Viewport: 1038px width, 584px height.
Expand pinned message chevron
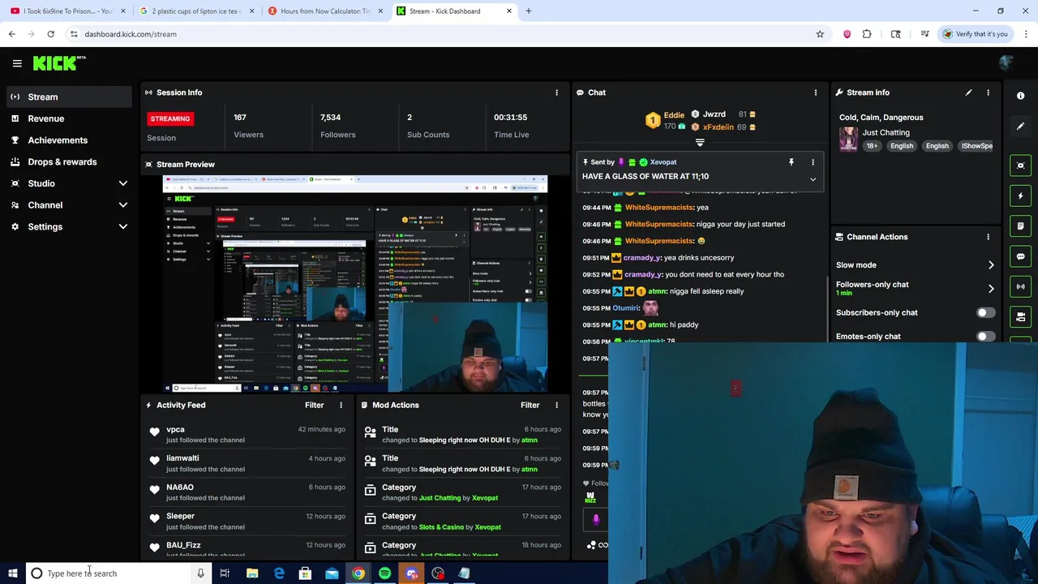coord(813,179)
